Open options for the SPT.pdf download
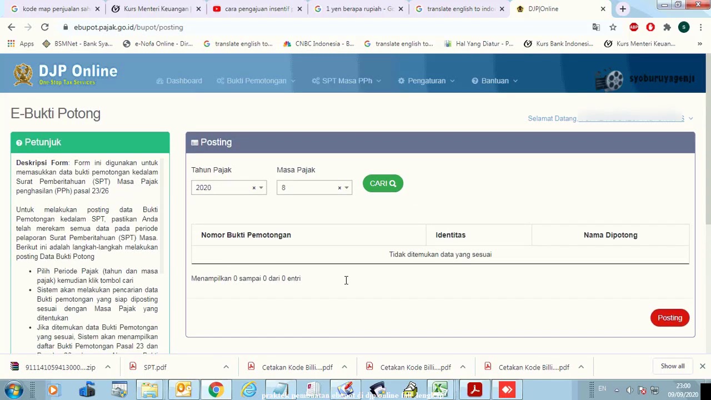 point(226,367)
